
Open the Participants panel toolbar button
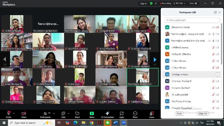coord(45,115)
